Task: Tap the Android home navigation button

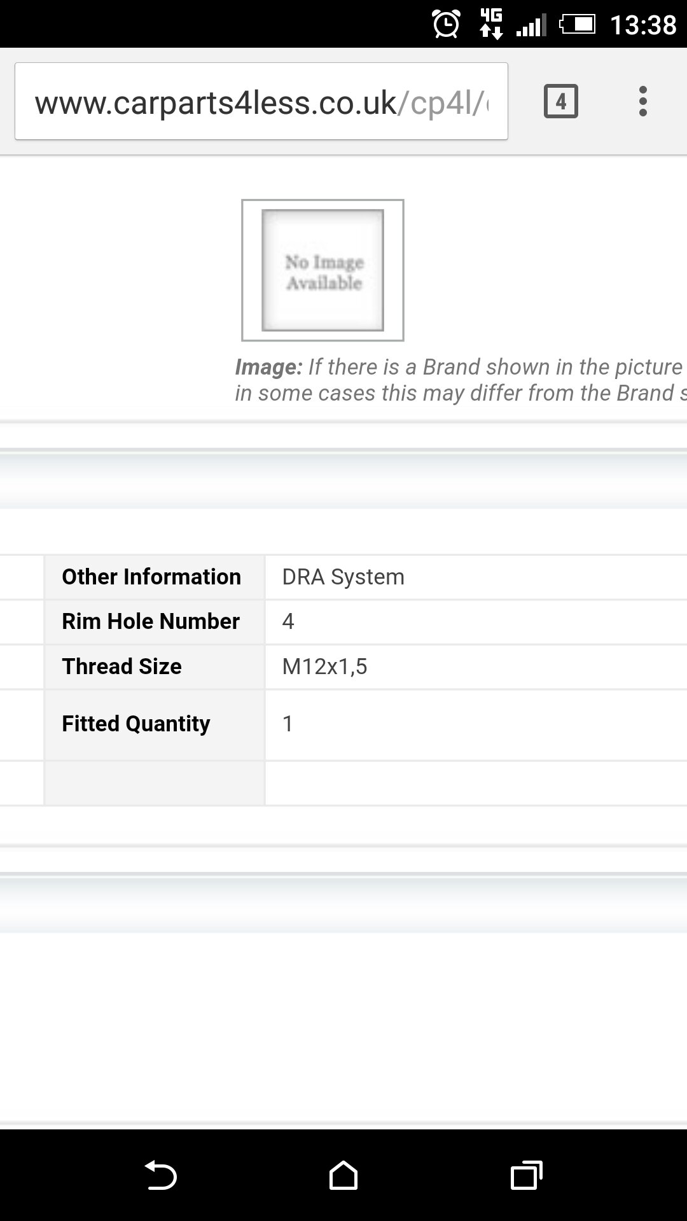Action: pos(343,1175)
